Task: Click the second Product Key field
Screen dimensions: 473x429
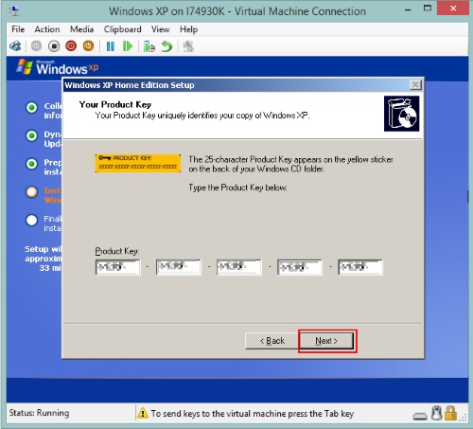Action: [178, 267]
